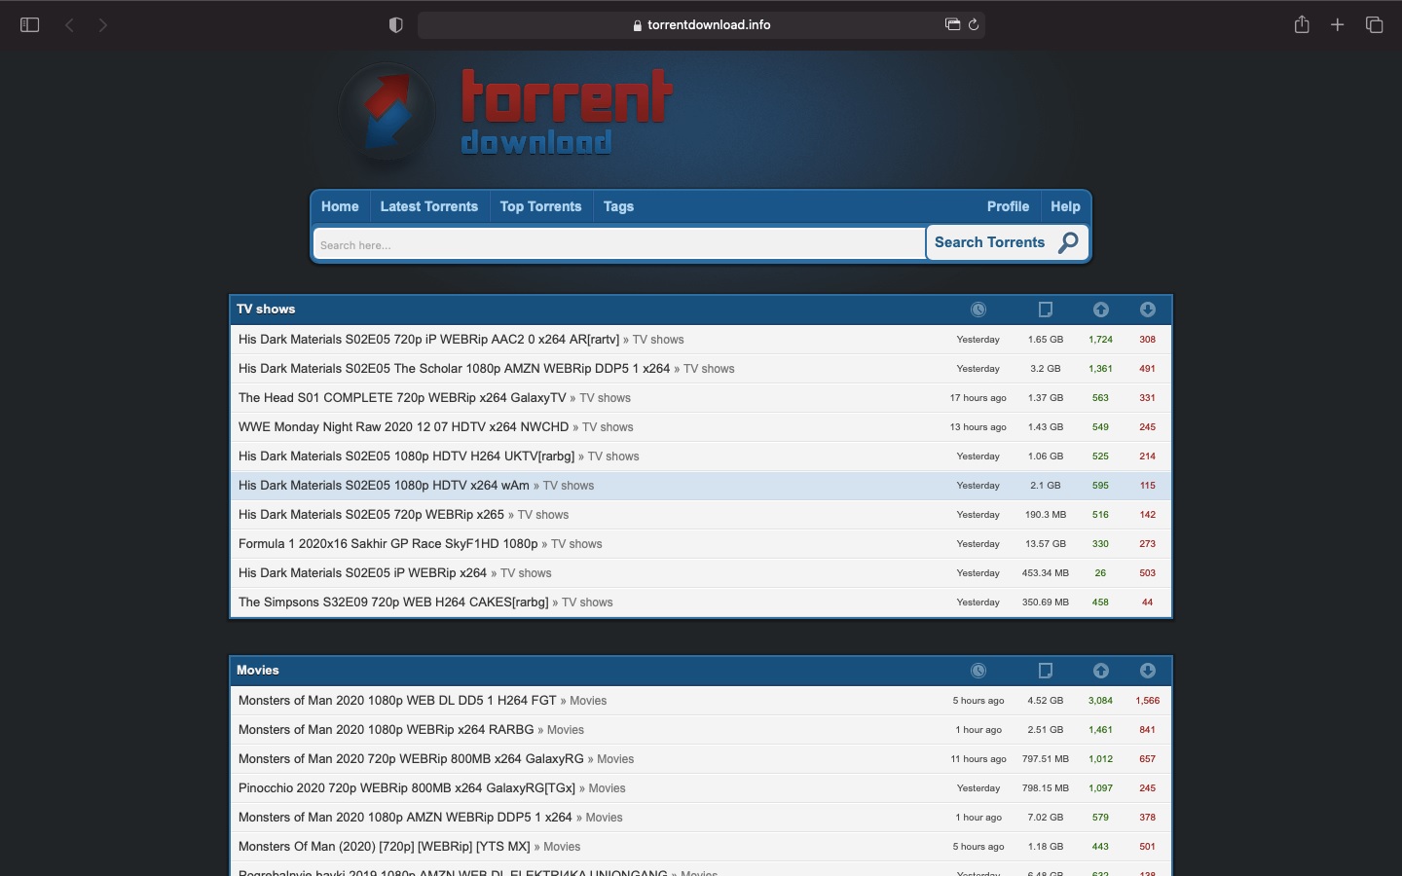
Task: Open His Dark Materials 1080p HDTV UKTV[rarbg] link
Action: point(406,456)
